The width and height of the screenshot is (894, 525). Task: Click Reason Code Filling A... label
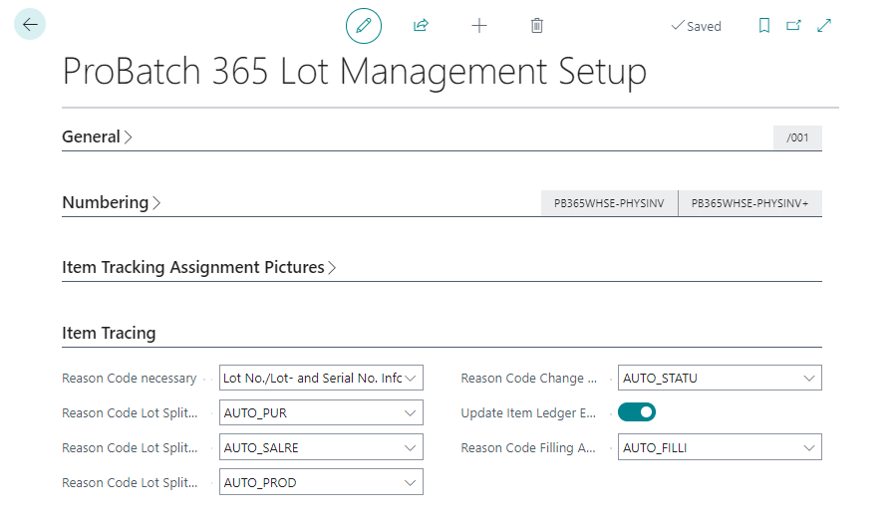528,448
